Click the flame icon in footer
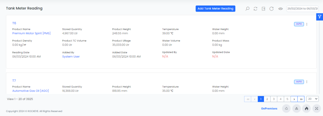 point(306,108)
